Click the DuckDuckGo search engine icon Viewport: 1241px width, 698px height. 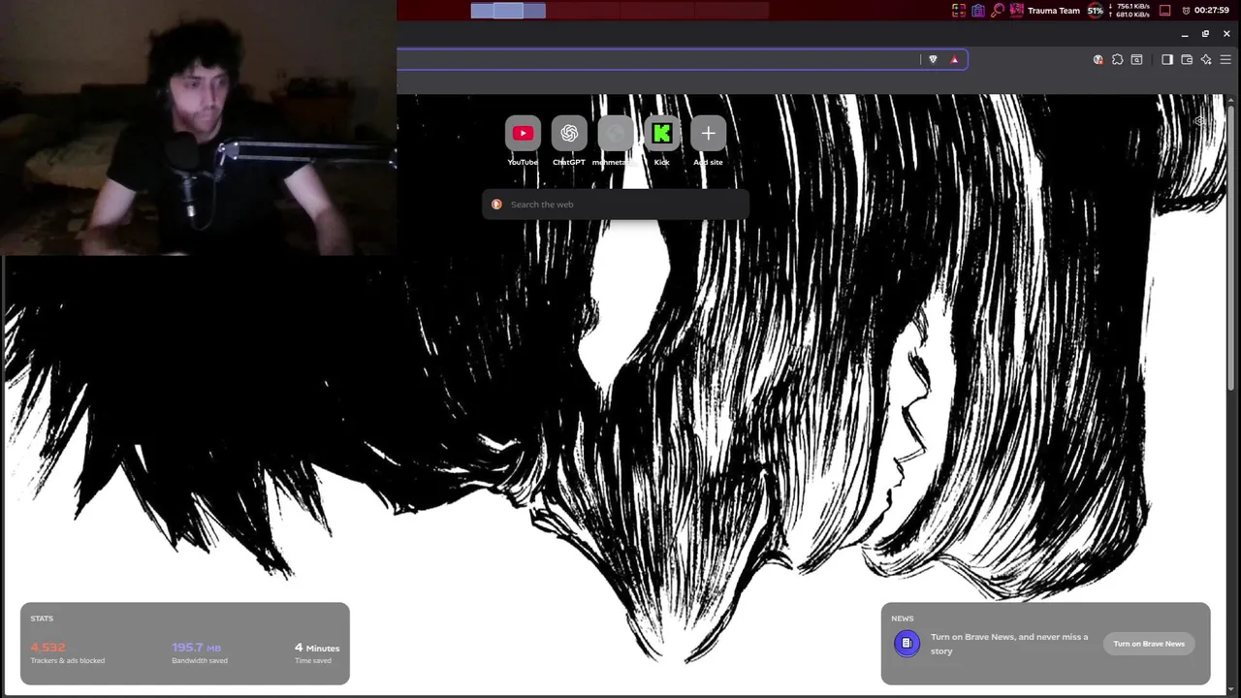tap(496, 205)
